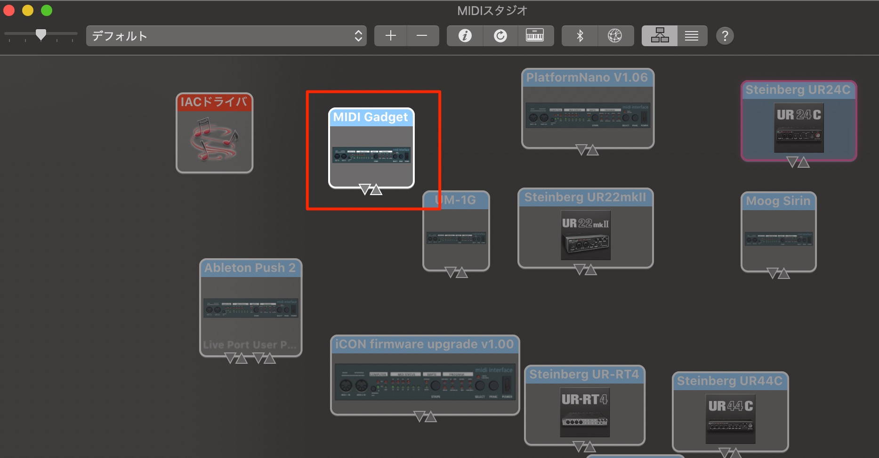Open Bluetooth configuration icon

[580, 36]
